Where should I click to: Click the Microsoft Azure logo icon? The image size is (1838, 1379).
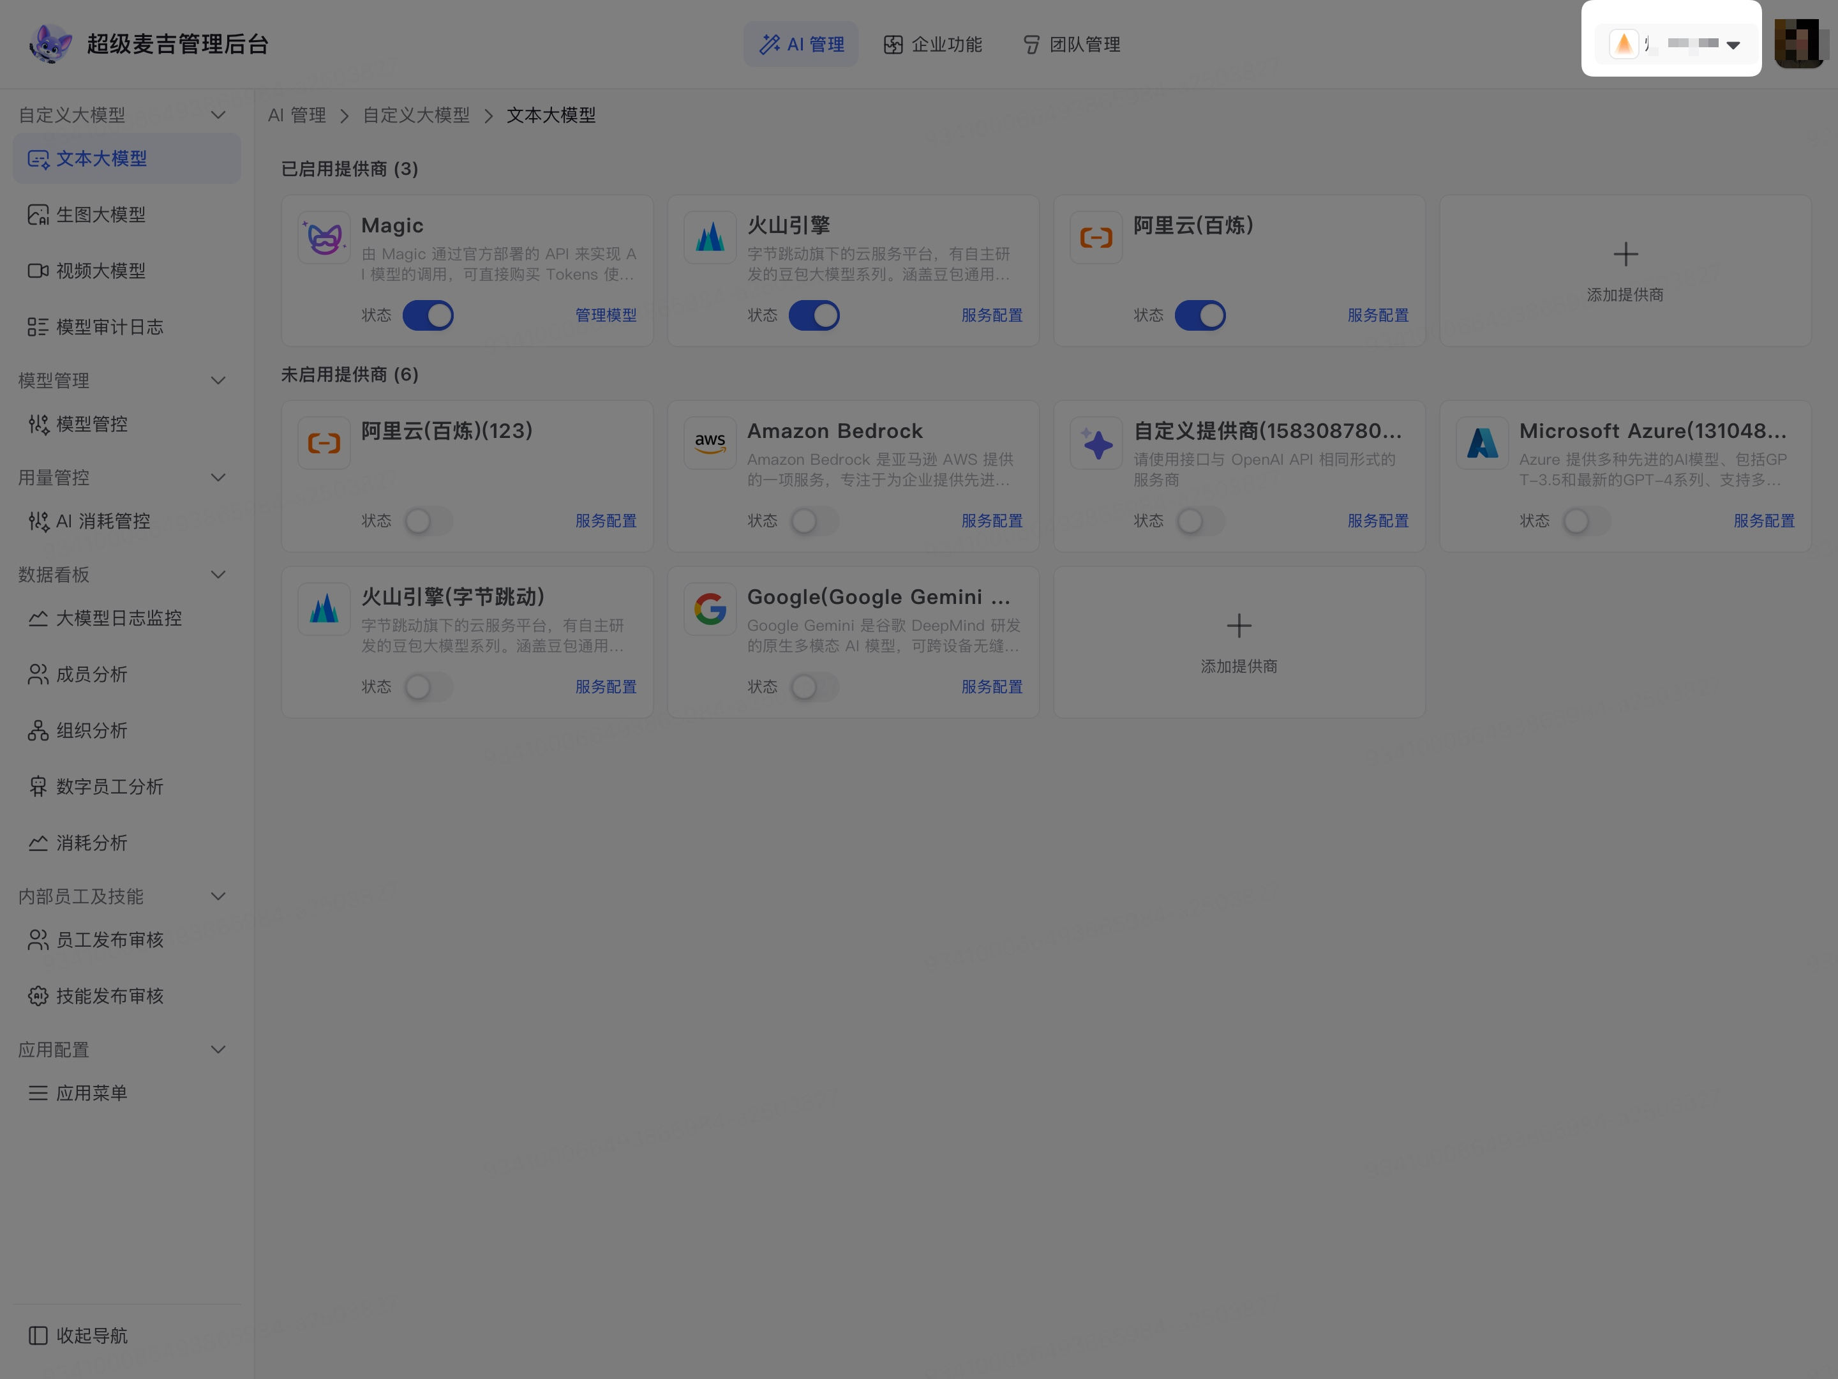[1483, 443]
